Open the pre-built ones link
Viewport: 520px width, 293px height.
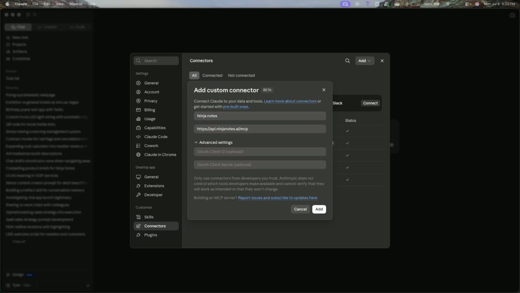click(236, 107)
